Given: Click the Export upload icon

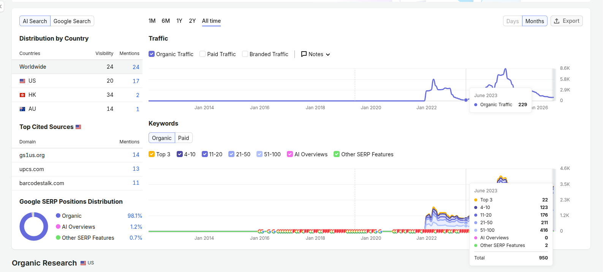Looking at the screenshot, I should pyautogui.click(x=557, y=21).
